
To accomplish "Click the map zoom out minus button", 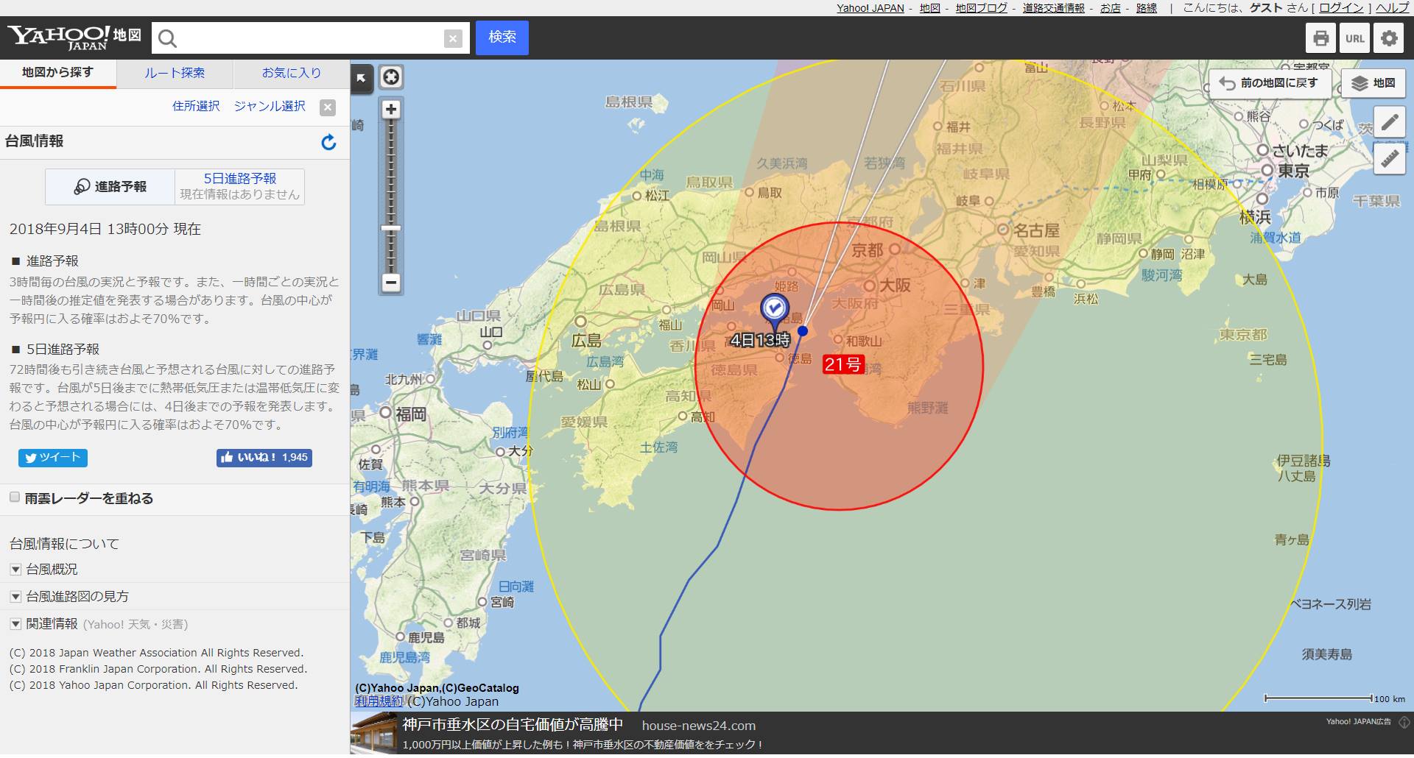I will tap(391, 282).
